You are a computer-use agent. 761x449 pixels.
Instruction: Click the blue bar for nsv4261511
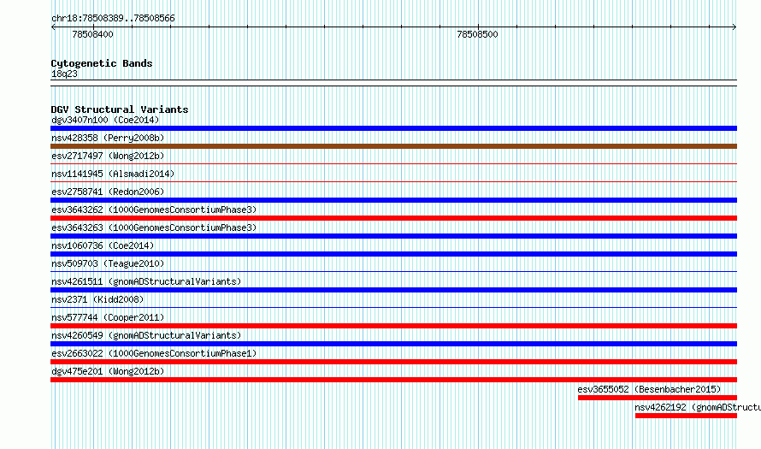[393, 290]
